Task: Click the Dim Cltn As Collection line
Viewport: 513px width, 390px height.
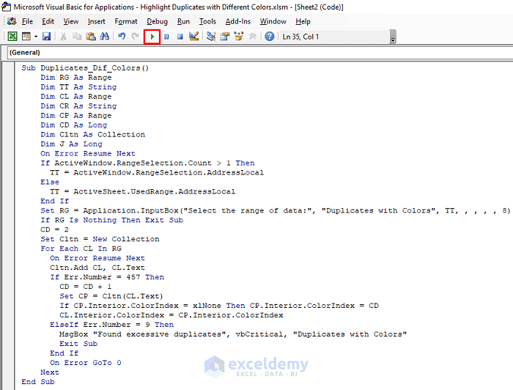Action: click(x=92, y=134)
